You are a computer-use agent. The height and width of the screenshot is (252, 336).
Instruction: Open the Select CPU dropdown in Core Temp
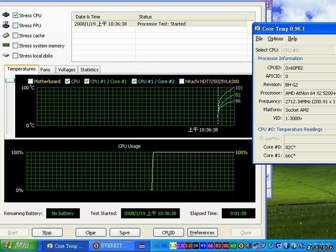[309, 50]
